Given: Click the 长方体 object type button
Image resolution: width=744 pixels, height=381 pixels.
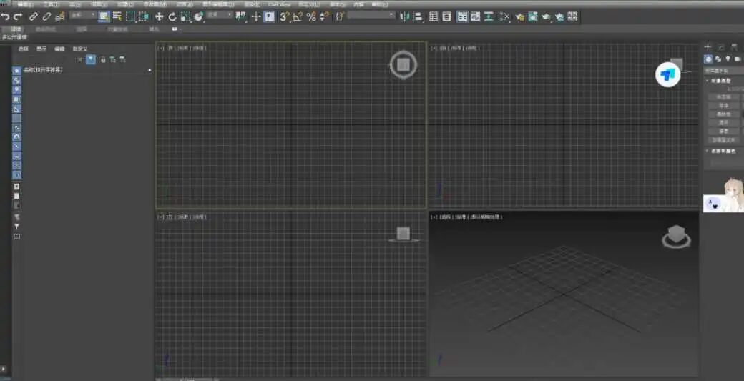Looking at the screenshot, I should [723, 97].
